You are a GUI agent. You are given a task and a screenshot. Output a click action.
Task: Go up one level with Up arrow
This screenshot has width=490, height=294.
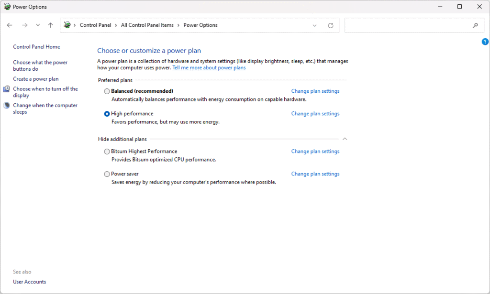pos(51,25)
